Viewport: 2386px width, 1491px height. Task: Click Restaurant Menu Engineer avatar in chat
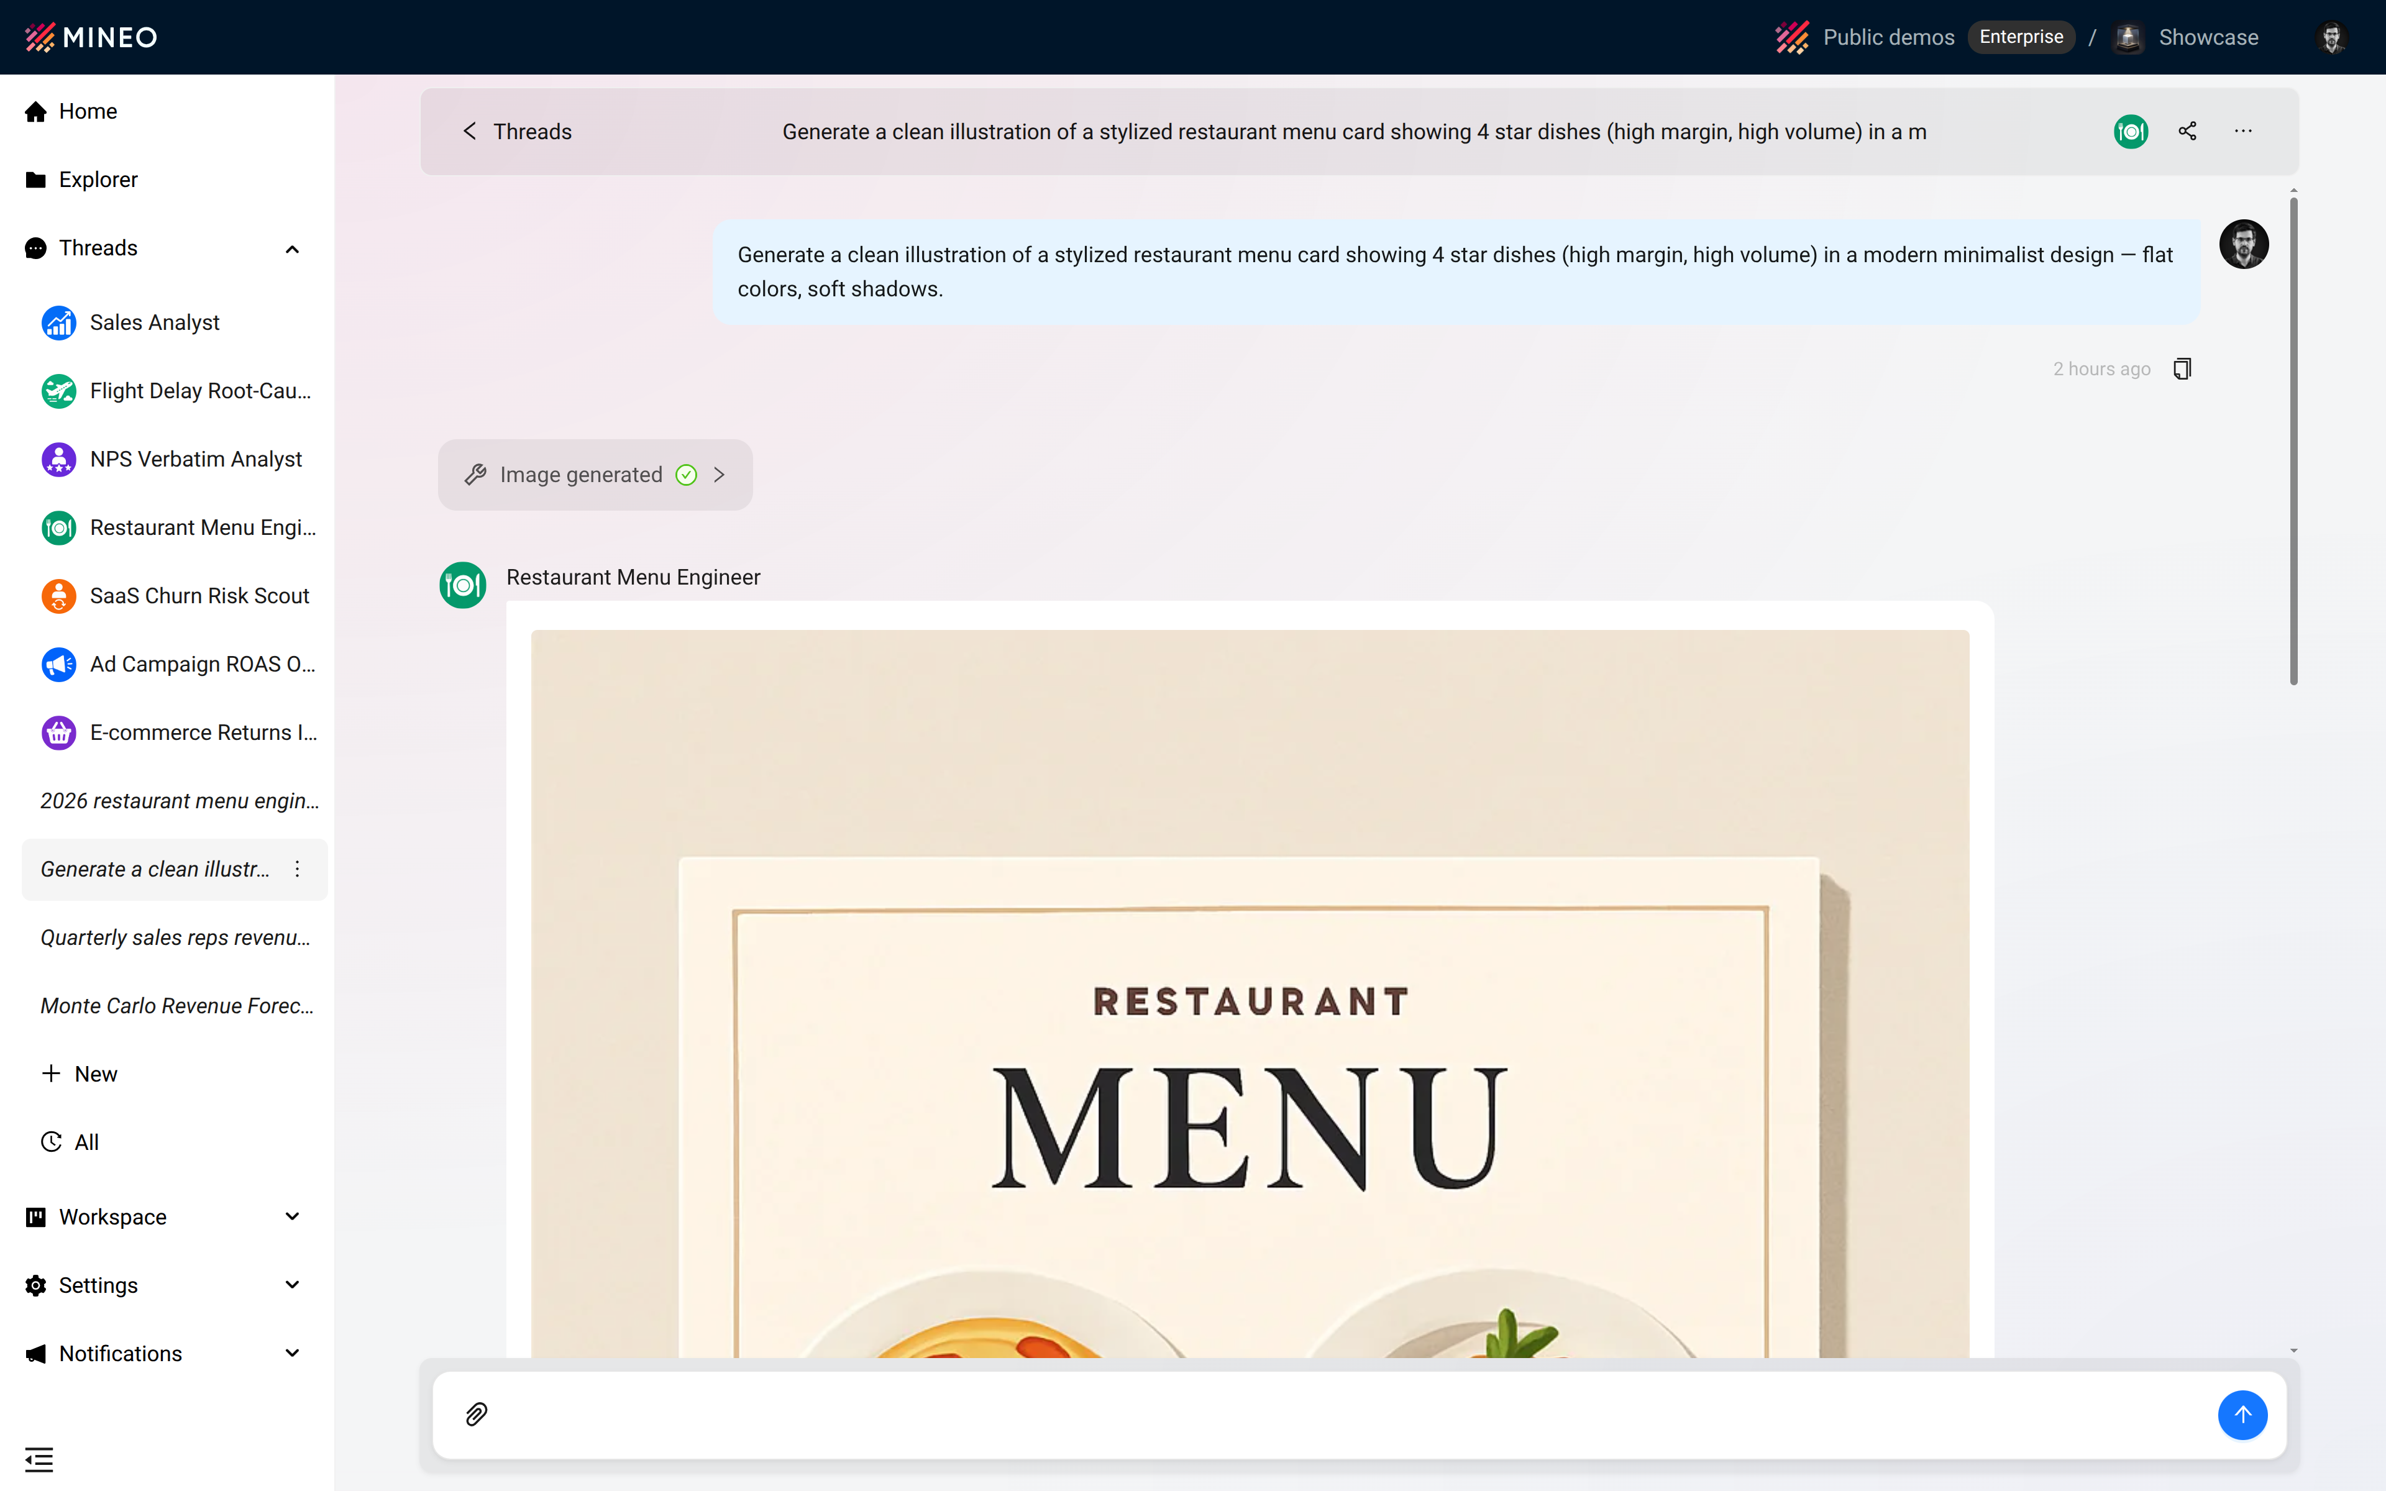click(462, 585)
